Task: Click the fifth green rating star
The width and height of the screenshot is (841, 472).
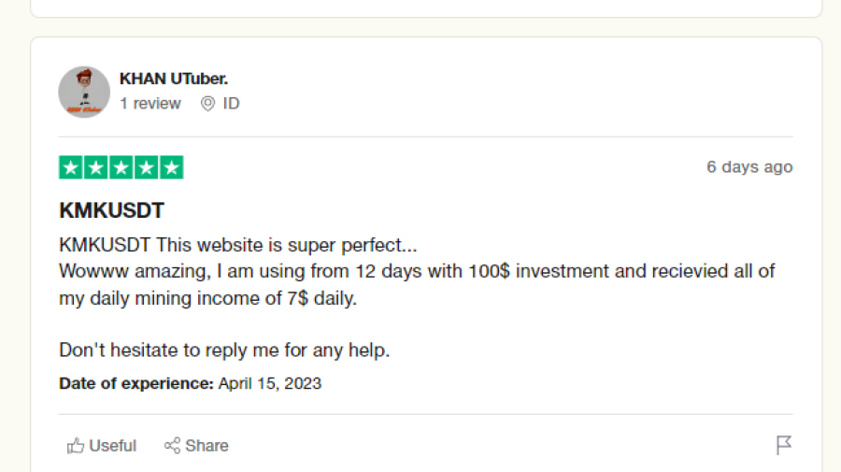Action: [172, 167]
